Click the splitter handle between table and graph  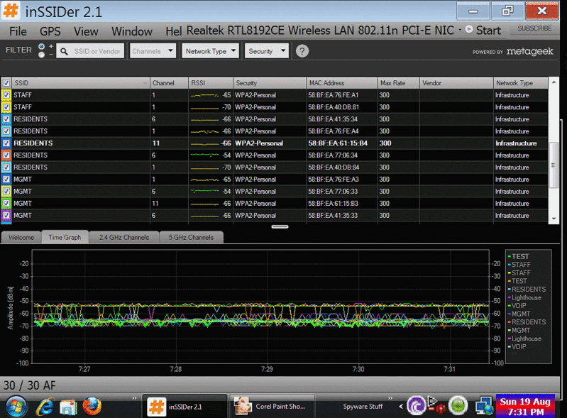click(x=280, y=226)
